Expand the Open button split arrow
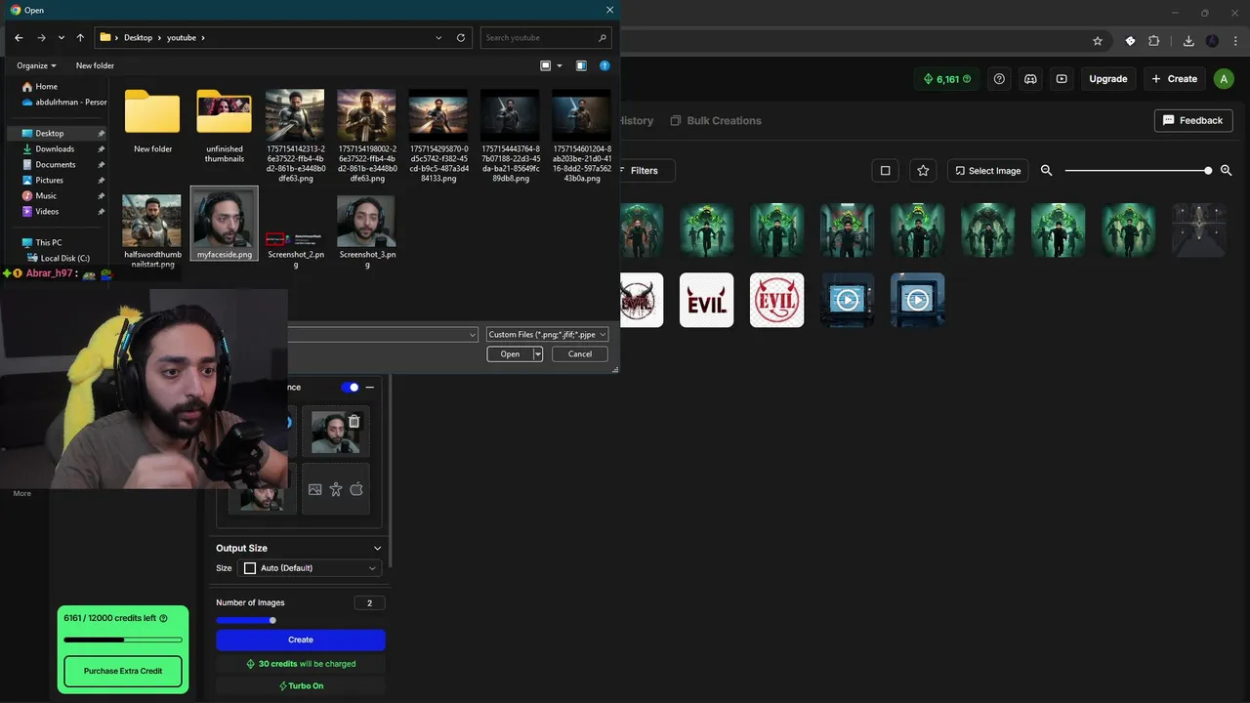 [538, 354]
